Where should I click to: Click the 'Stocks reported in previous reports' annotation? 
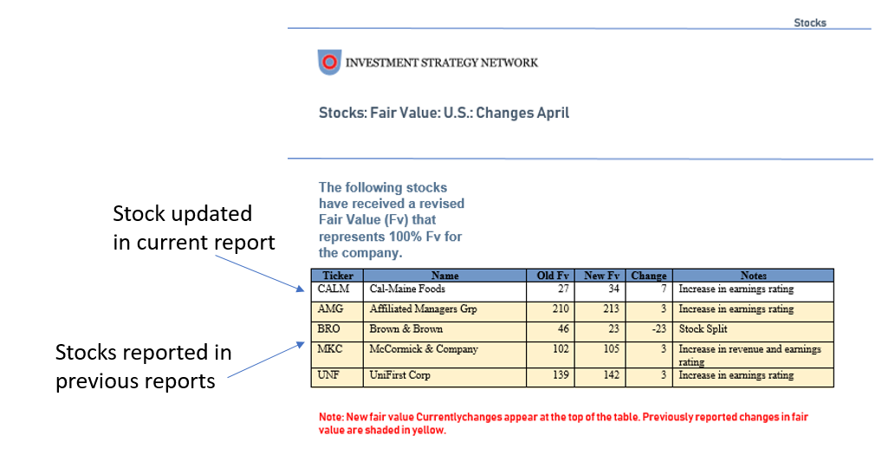pos(143,367)
